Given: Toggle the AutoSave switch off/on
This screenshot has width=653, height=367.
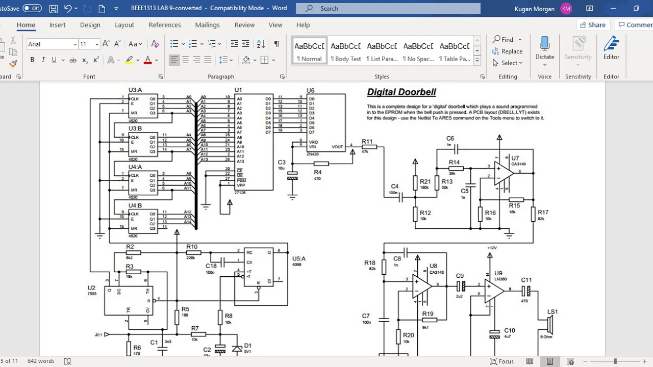Looking at the screenshot, I should (x=32, y=8).
